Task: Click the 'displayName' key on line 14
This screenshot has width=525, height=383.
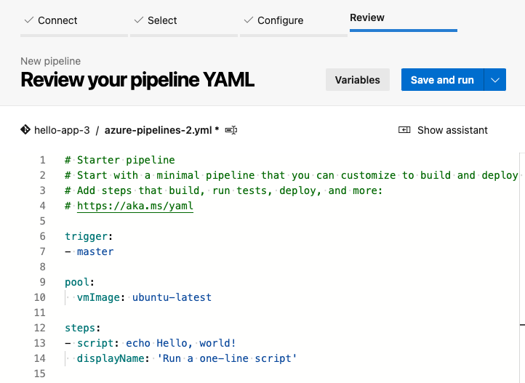Action: (111, 358)
